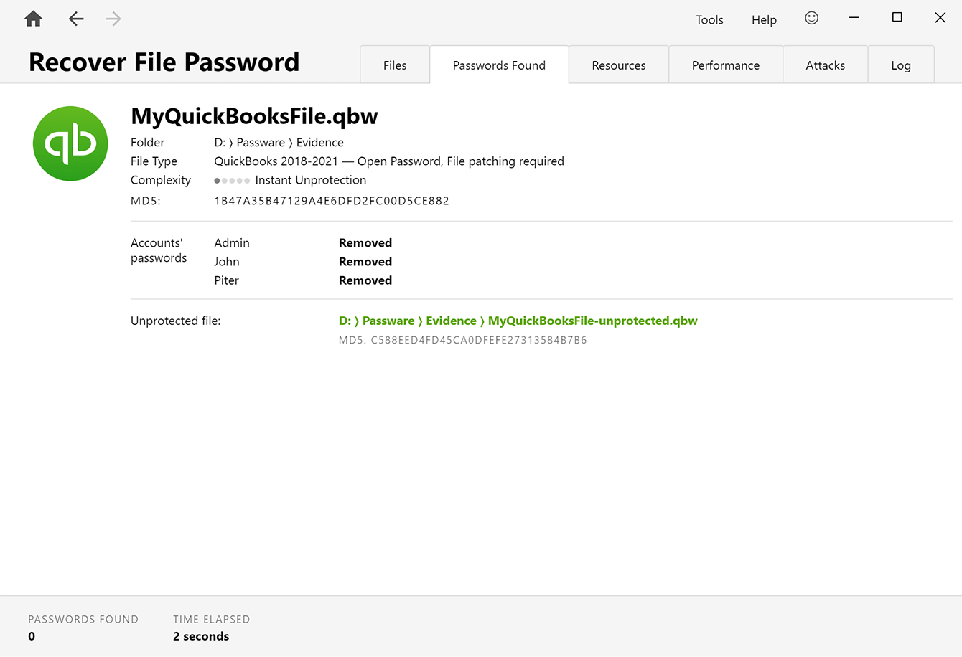Click the folder path D: Passware Evidence
This screenshot has width=962, height=657.
pos(279,142)
